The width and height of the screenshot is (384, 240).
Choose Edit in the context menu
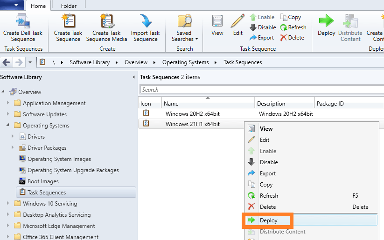pos(312,140)
